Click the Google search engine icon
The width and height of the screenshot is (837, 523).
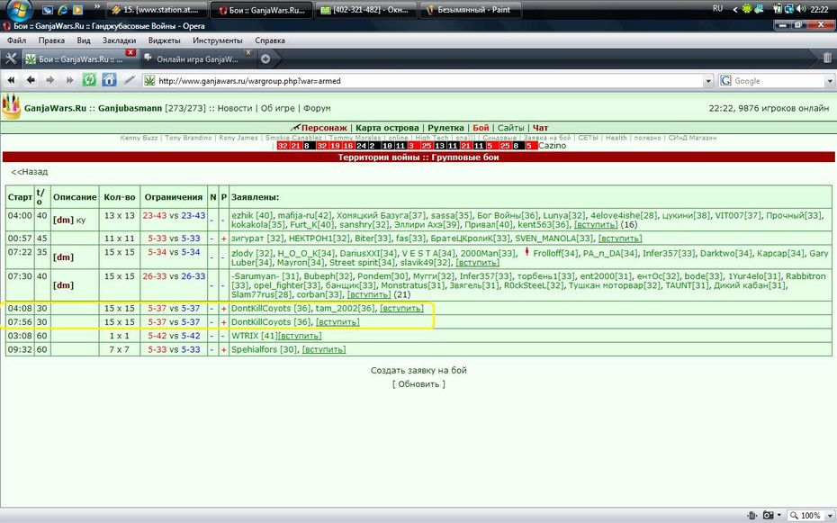coord(725,81)
